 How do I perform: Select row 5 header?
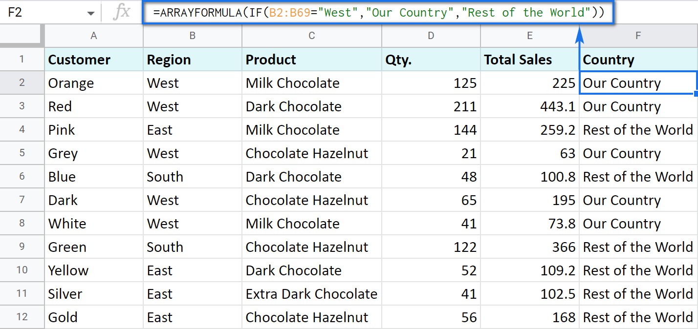pos(22,153)
